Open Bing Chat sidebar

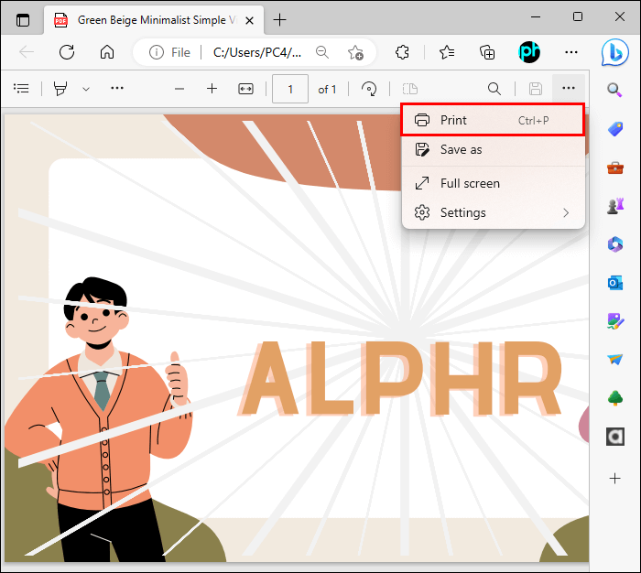click(x=614, y=52)
